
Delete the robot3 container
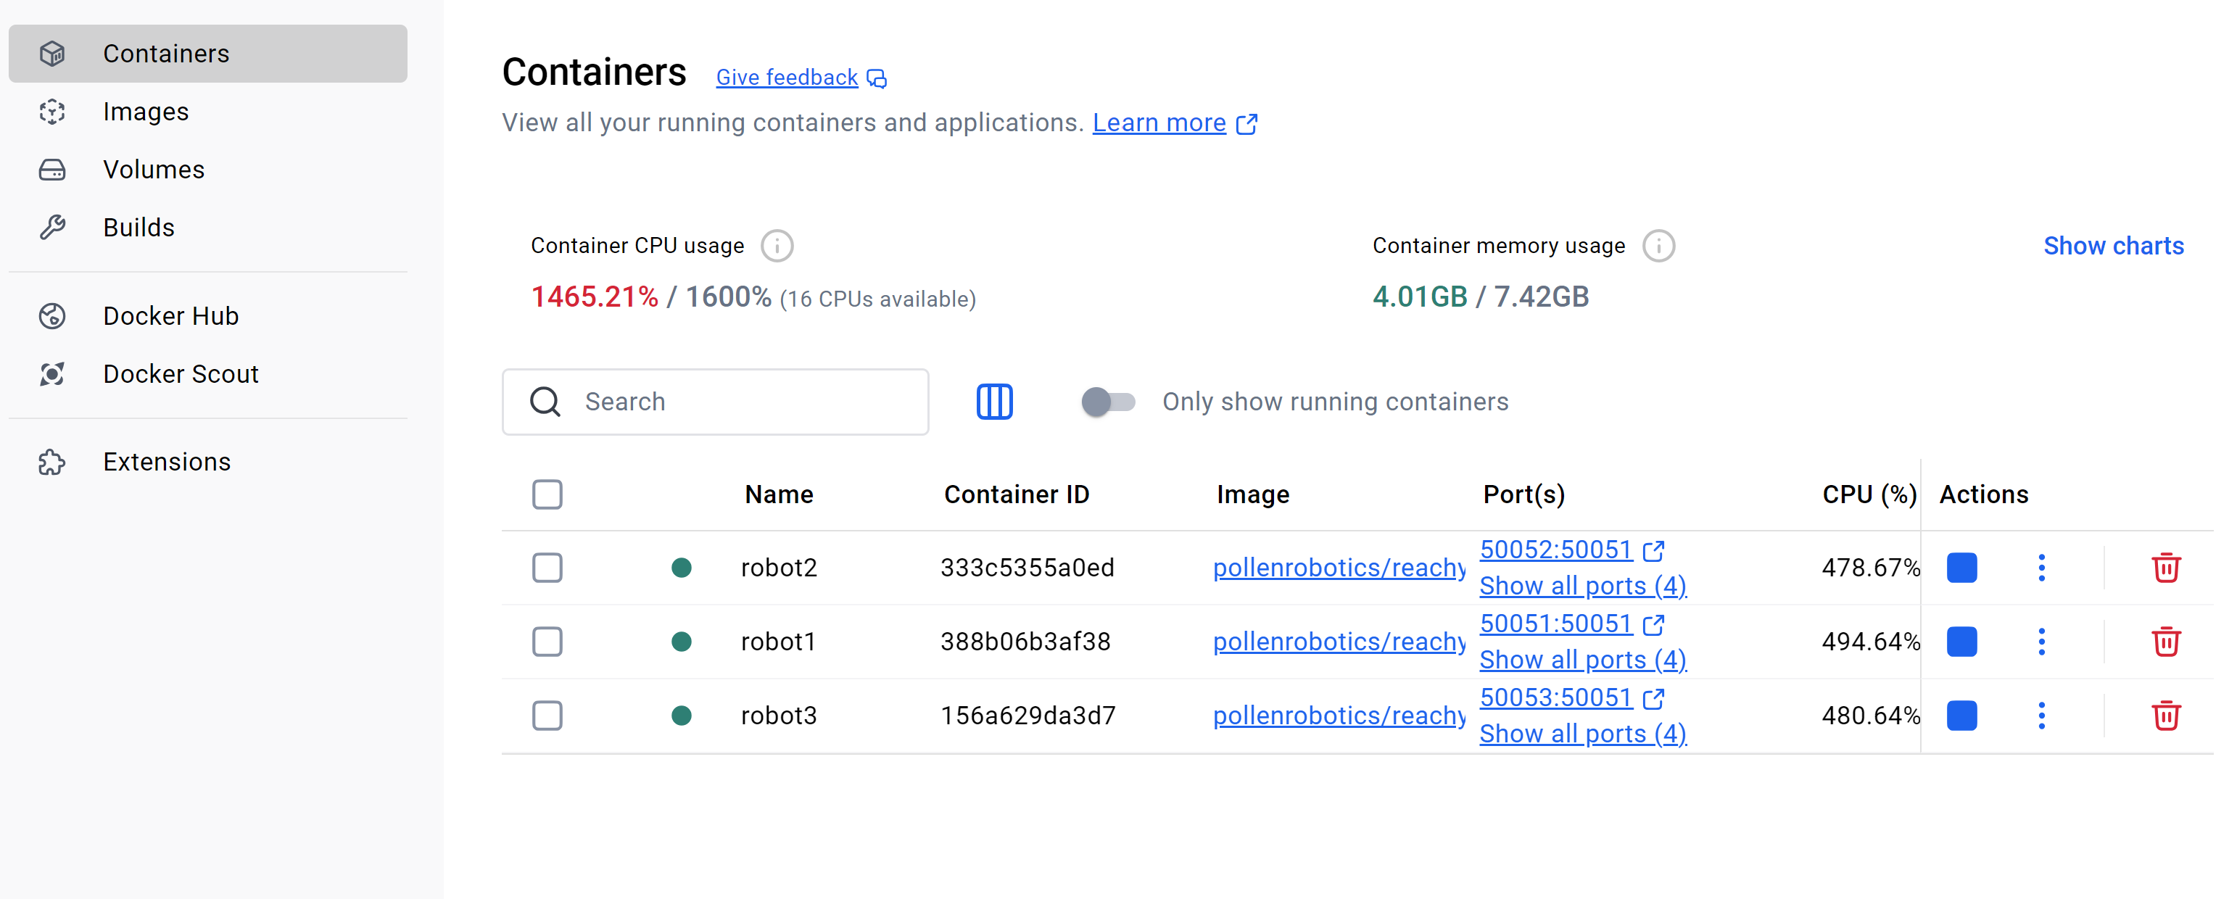2165,715
